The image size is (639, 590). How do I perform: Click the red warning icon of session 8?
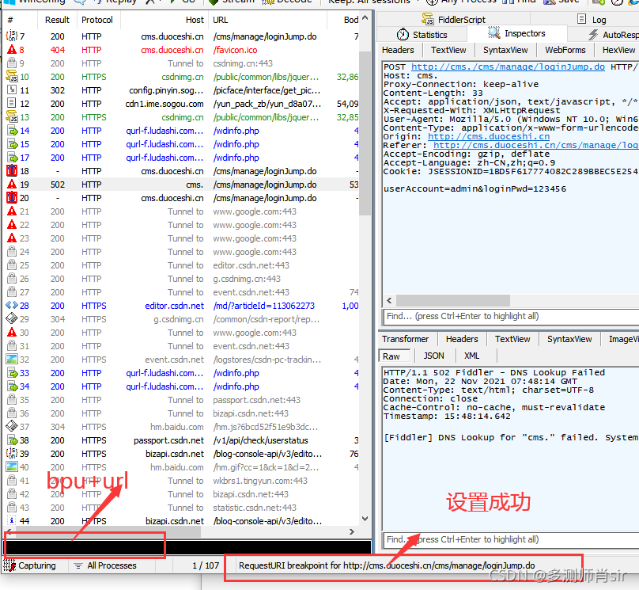pyautogui.click(x=12, y=49)
